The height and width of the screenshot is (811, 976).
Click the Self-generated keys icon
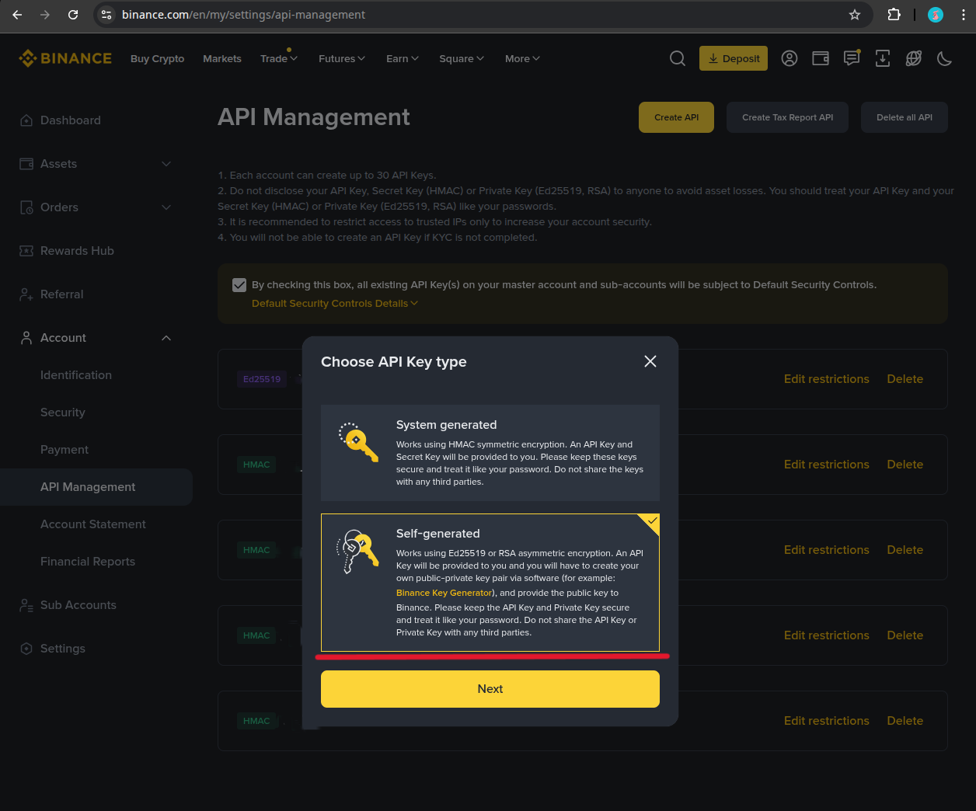[357, 552]
